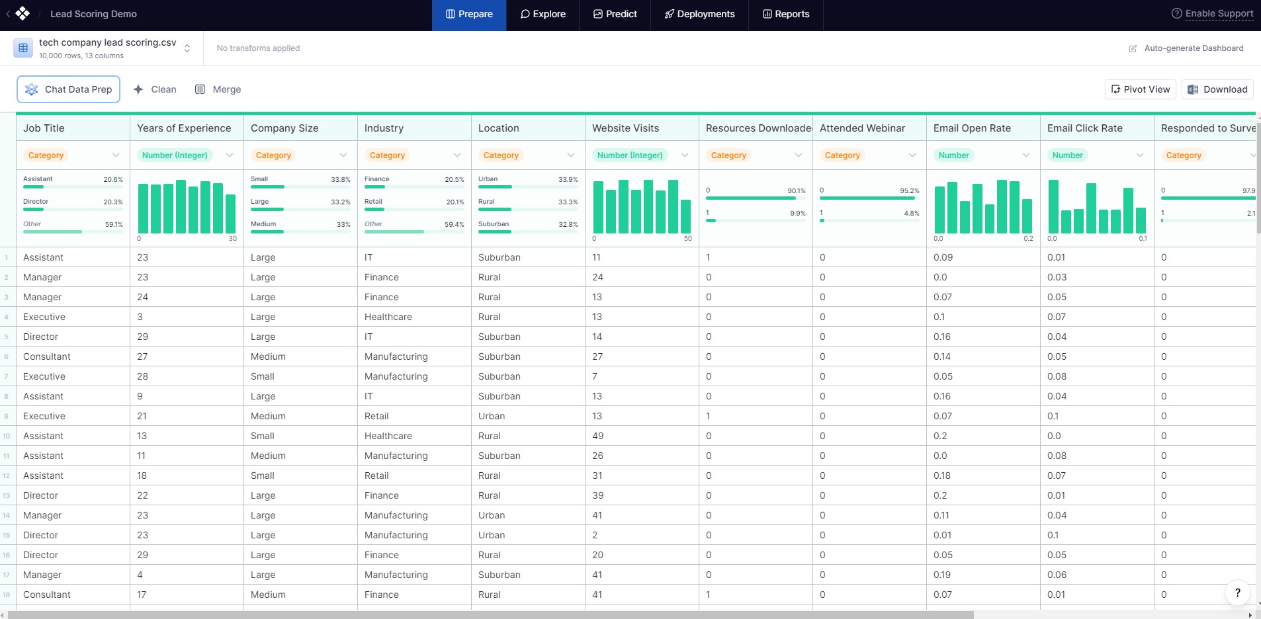
Task: Click the Merge columns icon
Action: (x=200, y=89)
